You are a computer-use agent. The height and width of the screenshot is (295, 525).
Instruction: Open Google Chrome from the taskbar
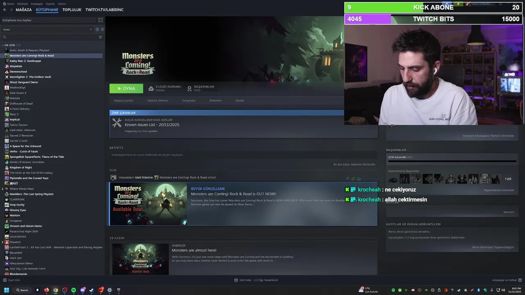(55, 290)
